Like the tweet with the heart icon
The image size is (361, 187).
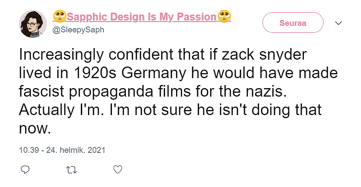[118, 169]
